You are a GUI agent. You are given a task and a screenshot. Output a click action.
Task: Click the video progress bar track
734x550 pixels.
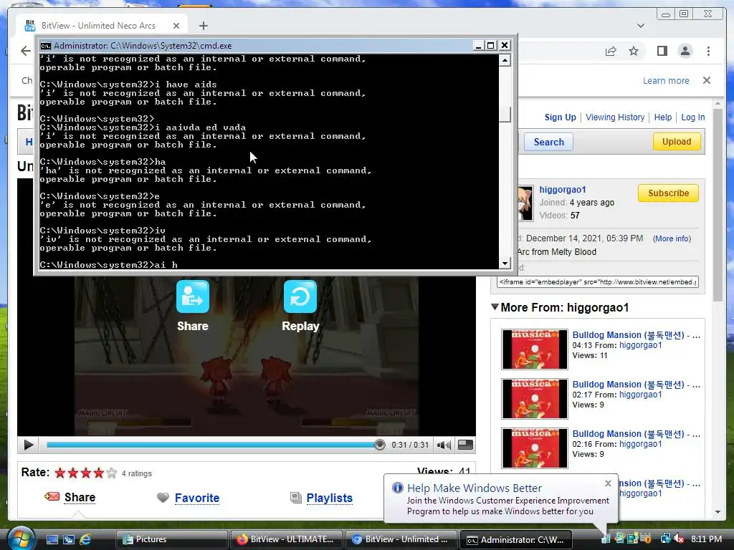(213, 445)
